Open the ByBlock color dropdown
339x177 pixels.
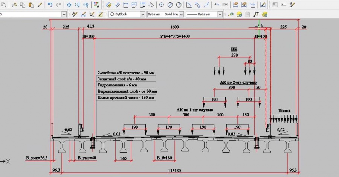tap(127, 14)
